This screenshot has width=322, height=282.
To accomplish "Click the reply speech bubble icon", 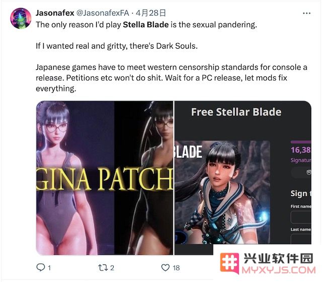I will [x=40, y=267].
